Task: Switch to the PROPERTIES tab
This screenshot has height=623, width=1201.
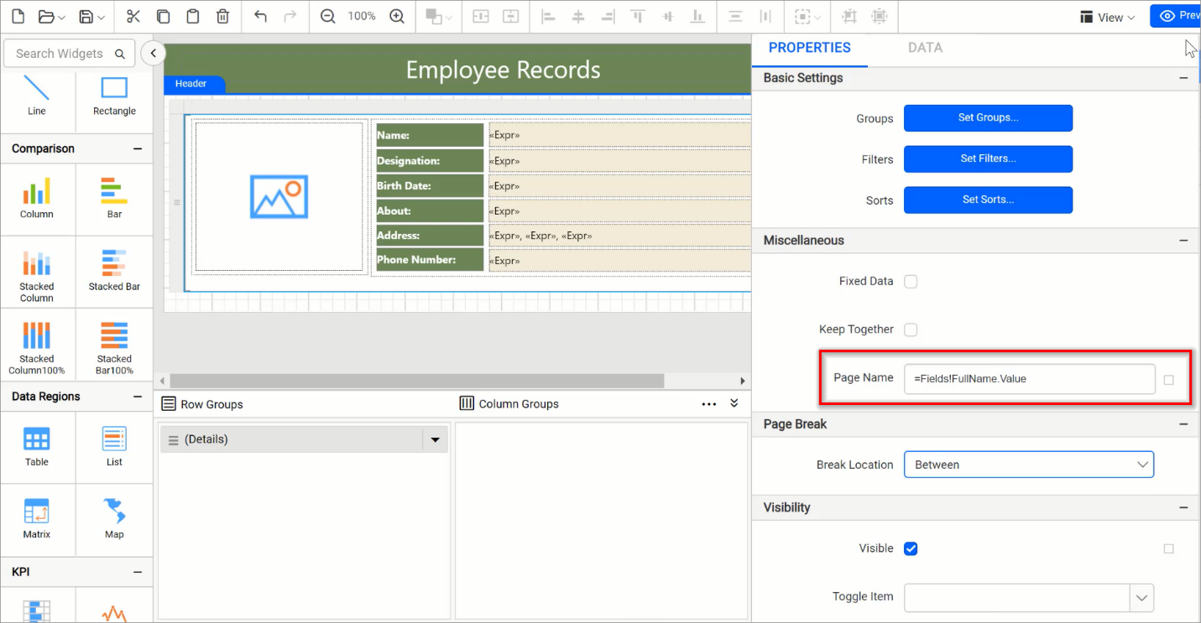Action: tap(809, 48)
